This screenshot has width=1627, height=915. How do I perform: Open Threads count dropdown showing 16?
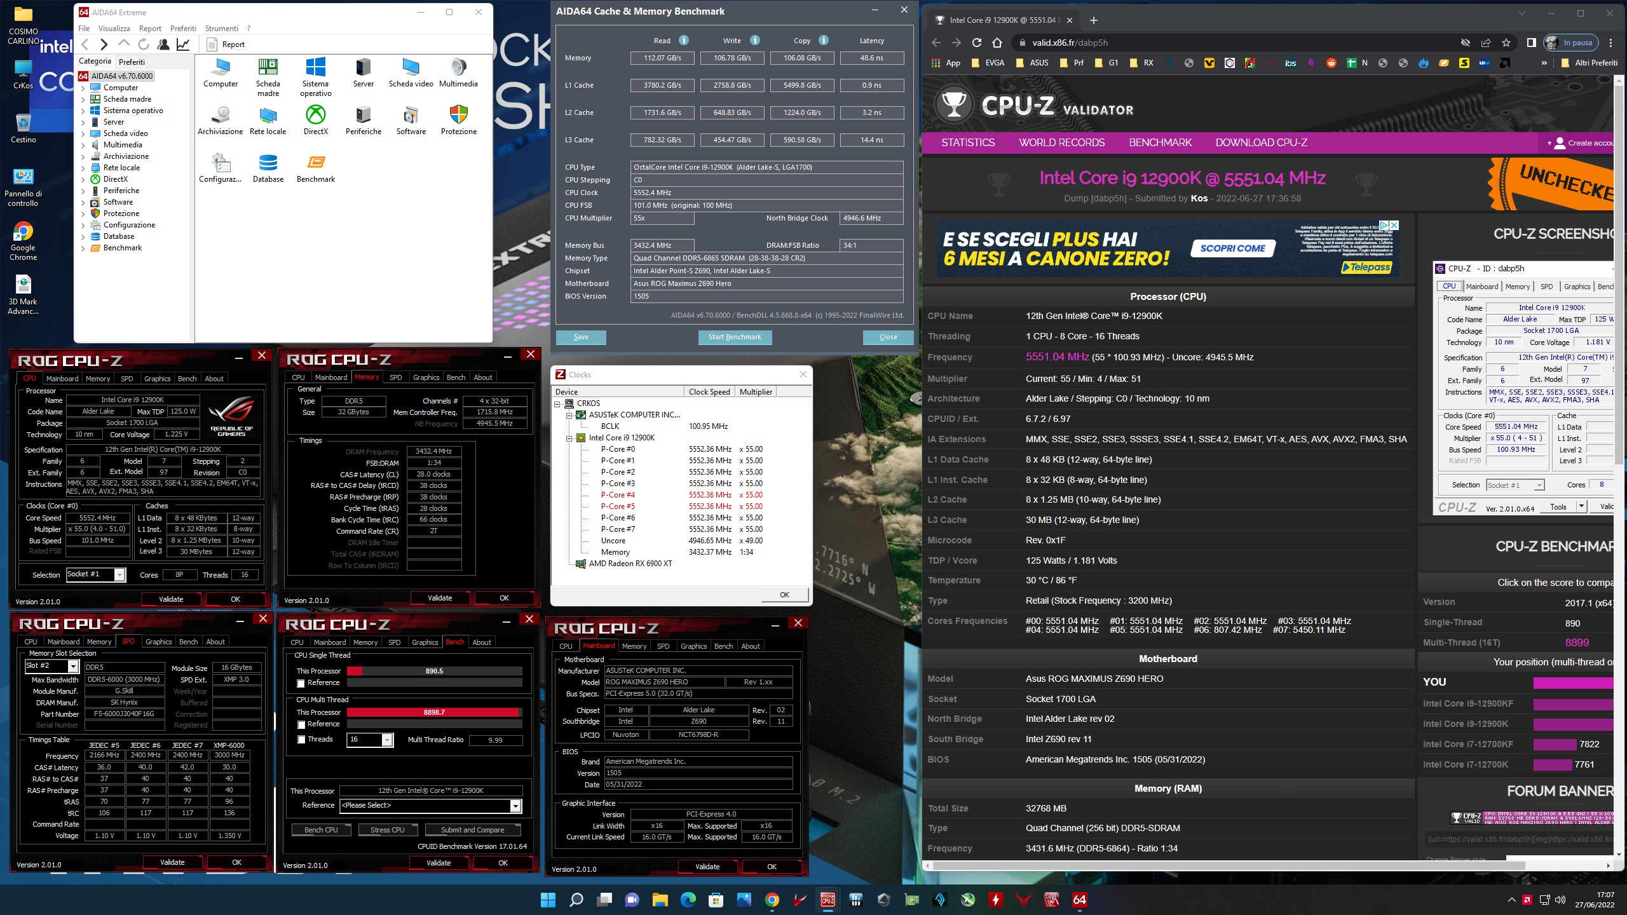click(386, 740)
